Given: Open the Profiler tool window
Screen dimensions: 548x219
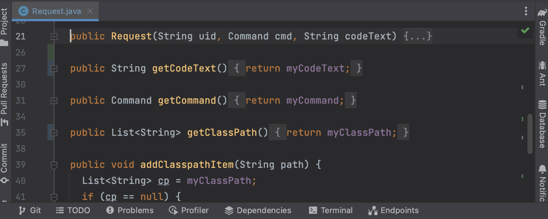Looking at the screenshot, I should point(189,210).
